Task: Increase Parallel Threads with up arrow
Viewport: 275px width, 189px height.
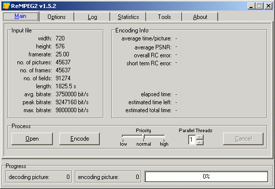Action: point(200,137)
